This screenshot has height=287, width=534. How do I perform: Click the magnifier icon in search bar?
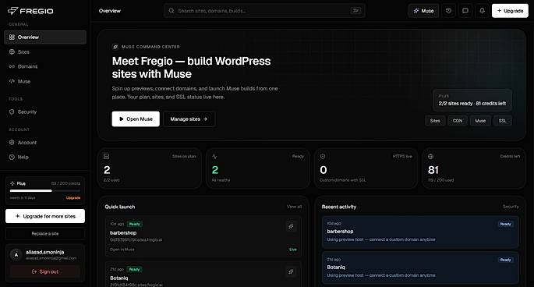click(x=172, y=11)
